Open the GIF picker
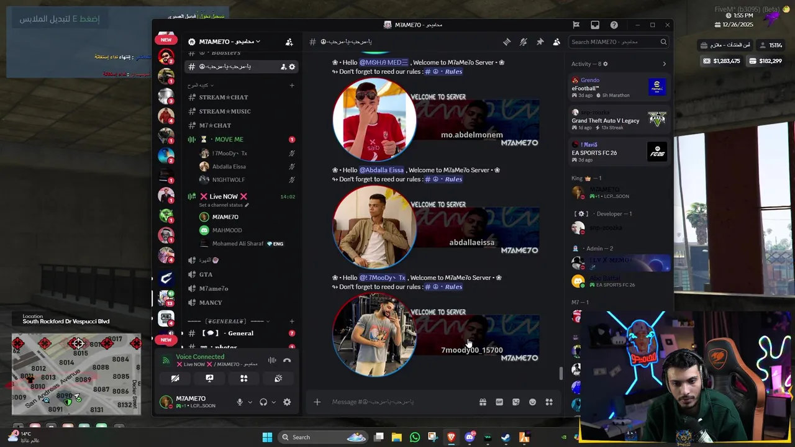This screenshot has width=795, height=447. point(499,402)
